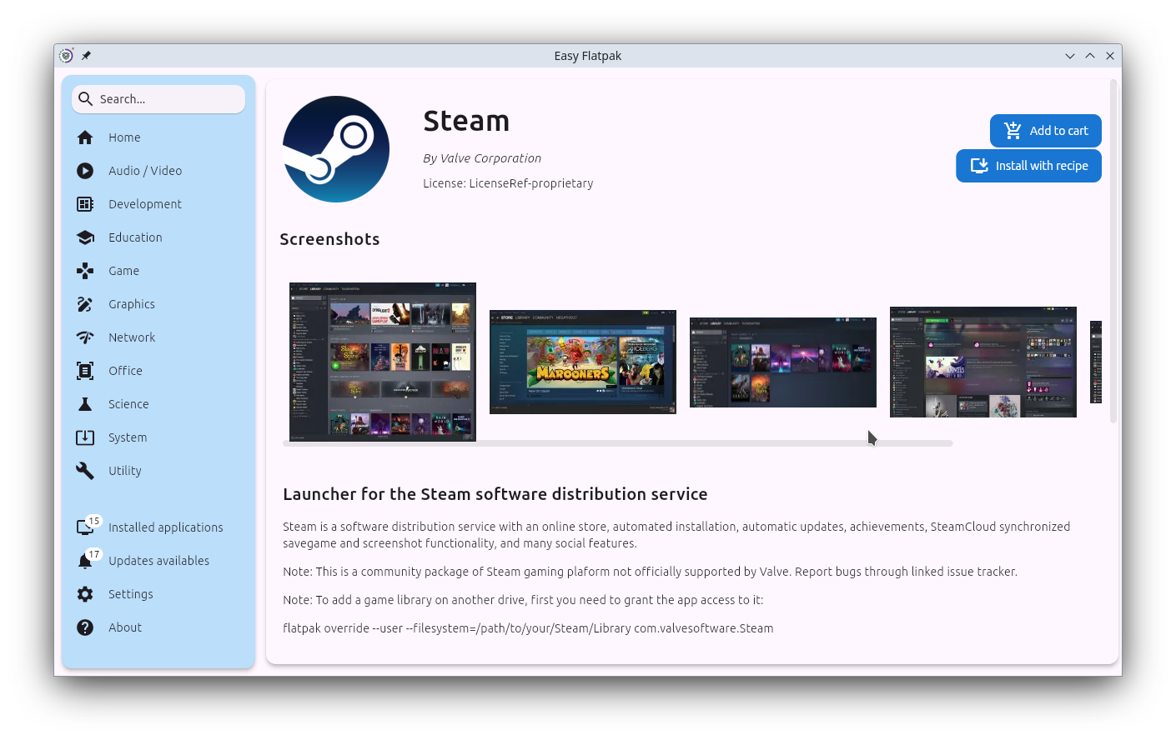Open the fourth Steam screenshot thumbnail

point(983,362)
